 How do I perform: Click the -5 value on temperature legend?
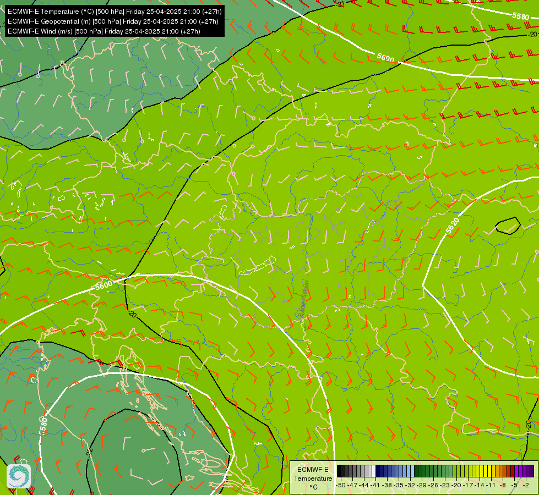click(514, 485)
